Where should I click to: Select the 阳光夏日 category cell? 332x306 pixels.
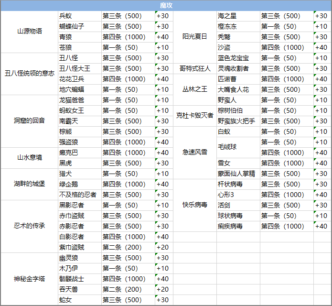coord(195,37)
